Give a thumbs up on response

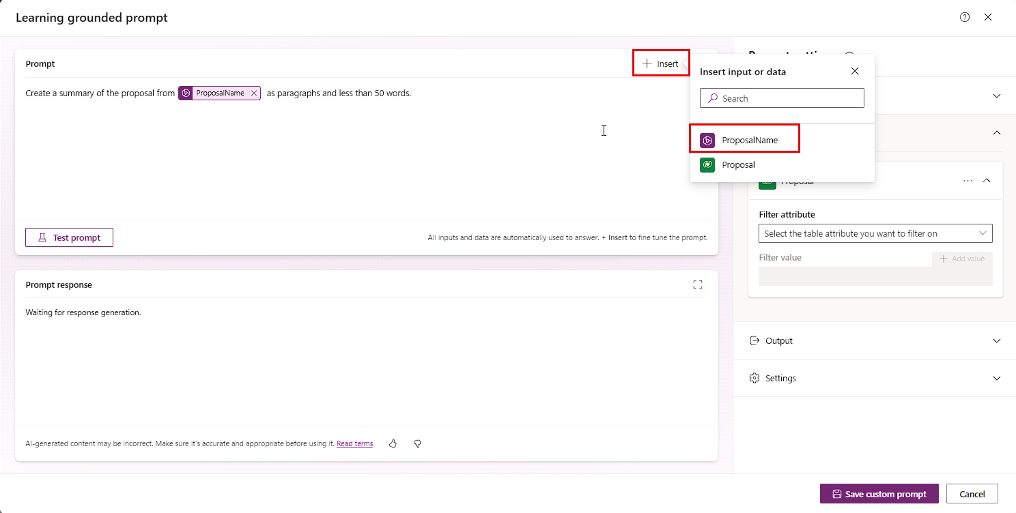pos(393,443)
